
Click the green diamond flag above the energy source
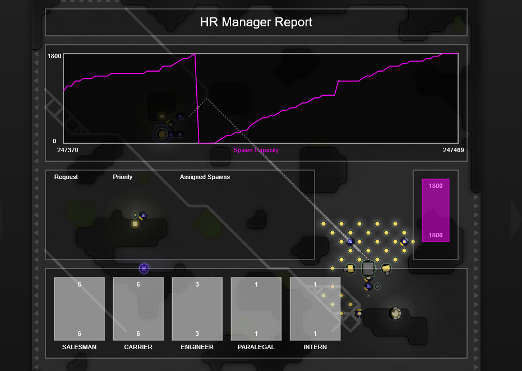point(135,215)
